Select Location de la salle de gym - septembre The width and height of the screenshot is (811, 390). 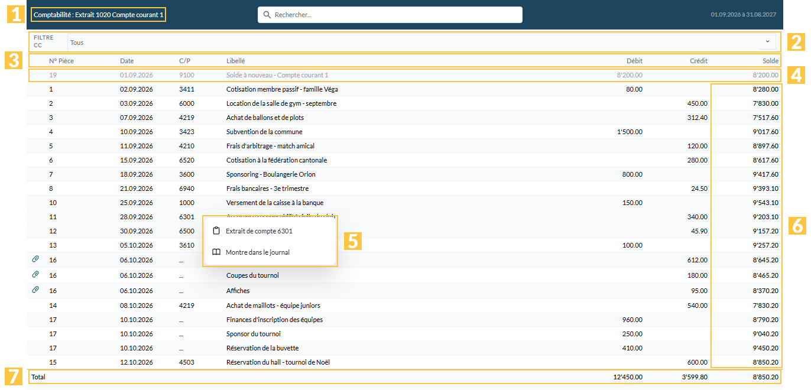pos(281,103)
